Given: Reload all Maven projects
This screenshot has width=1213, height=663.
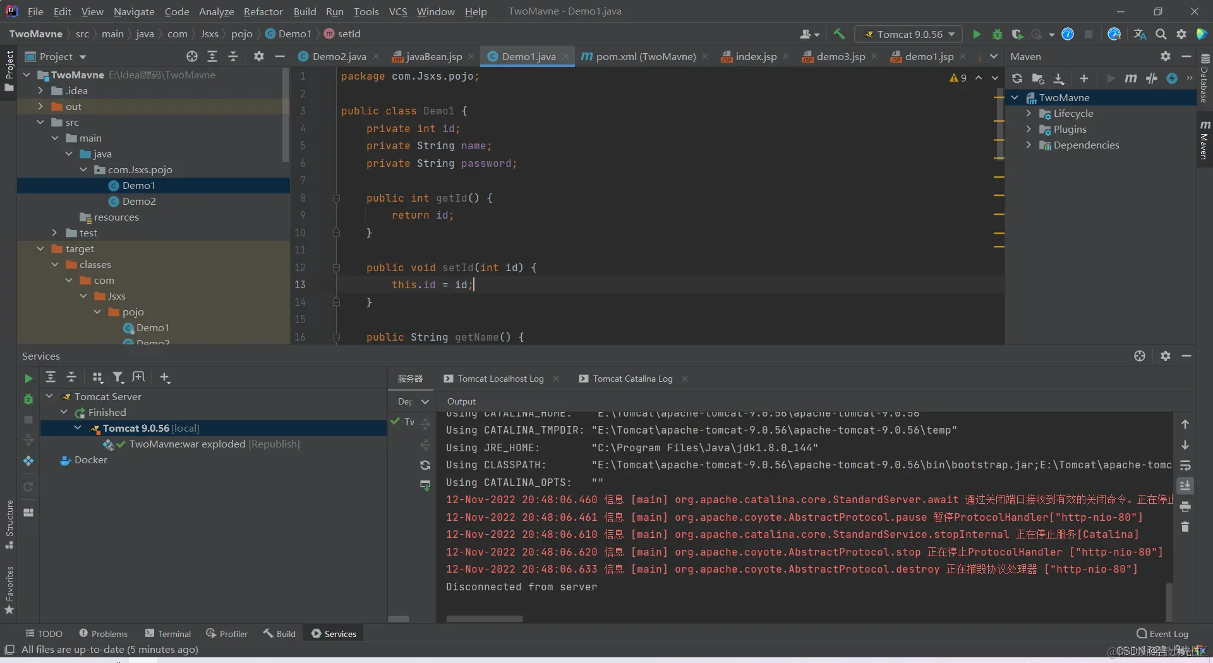Looking at the screenshot, I should point(1017,78).
